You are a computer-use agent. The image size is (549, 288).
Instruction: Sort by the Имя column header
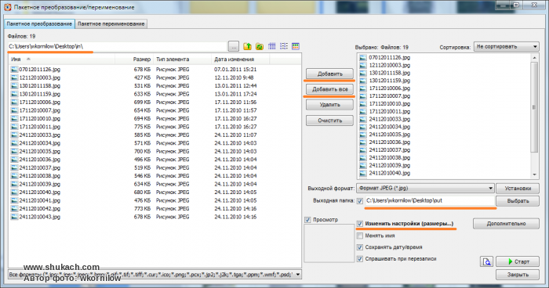62,59
